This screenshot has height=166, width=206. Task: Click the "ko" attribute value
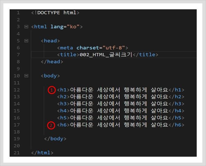[73, 27]
